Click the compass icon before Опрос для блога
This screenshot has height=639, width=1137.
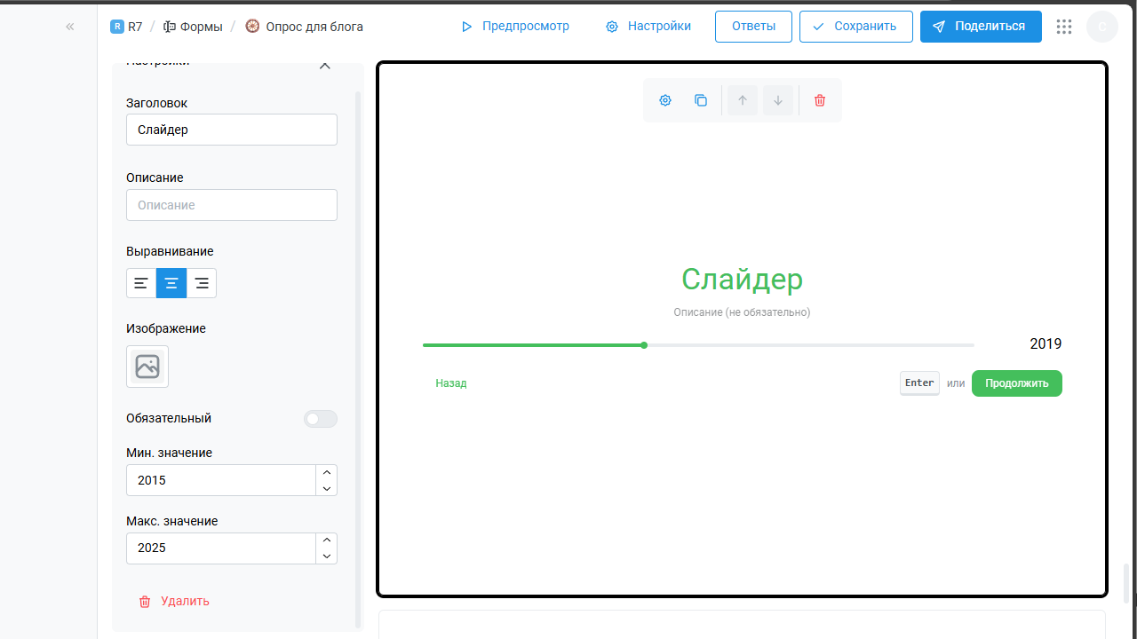tap(252, 27)
